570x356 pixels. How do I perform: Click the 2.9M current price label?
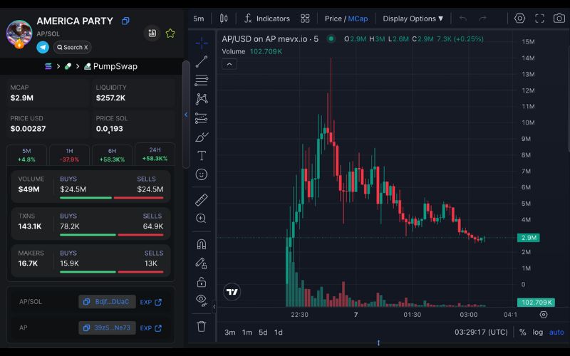pos(529,238)
